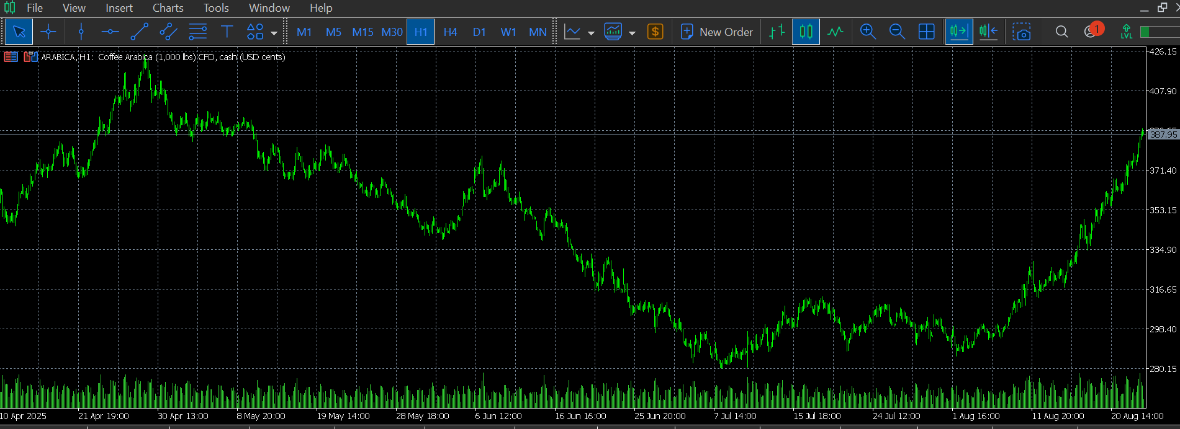Choose the Vertical Line tool

[x=81, y=32]
